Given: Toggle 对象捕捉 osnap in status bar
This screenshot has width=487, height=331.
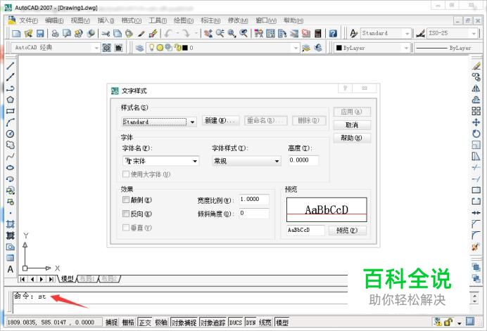Looking at the screenshot, I should tap(184, 323).
